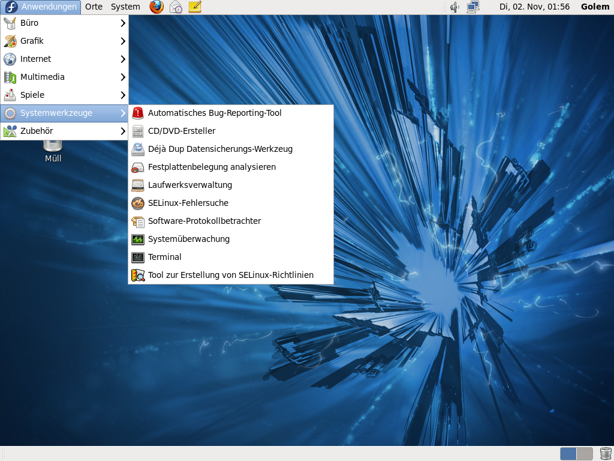Click the sticky notes panel icon

coord(195,7)
